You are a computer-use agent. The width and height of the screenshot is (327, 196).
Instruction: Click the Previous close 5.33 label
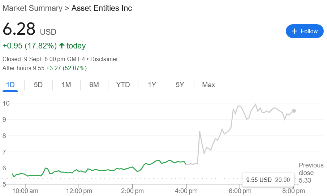(311, 172)
